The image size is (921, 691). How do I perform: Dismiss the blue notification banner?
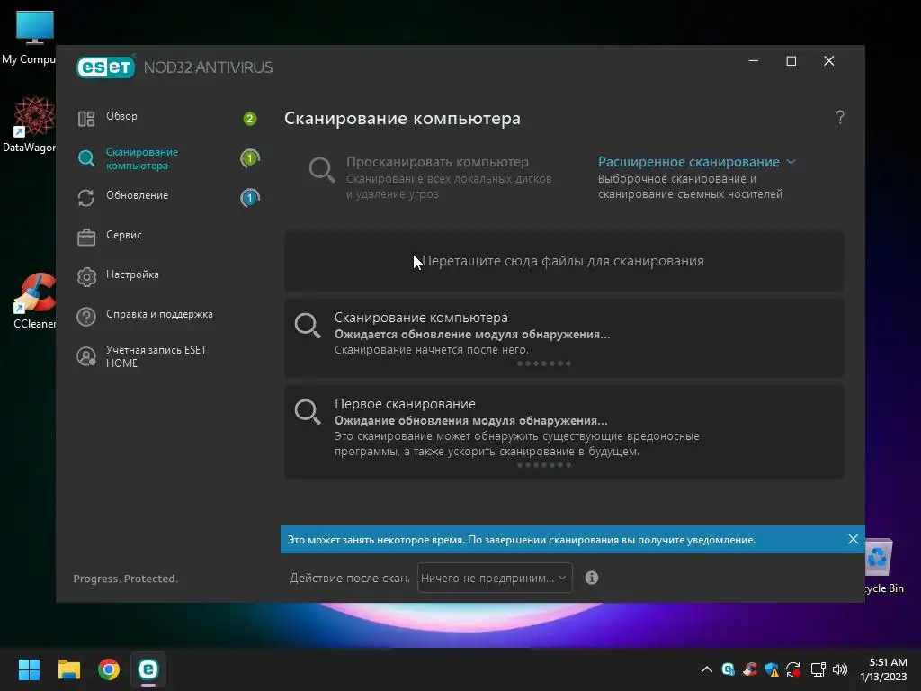[x=854, y=539]
